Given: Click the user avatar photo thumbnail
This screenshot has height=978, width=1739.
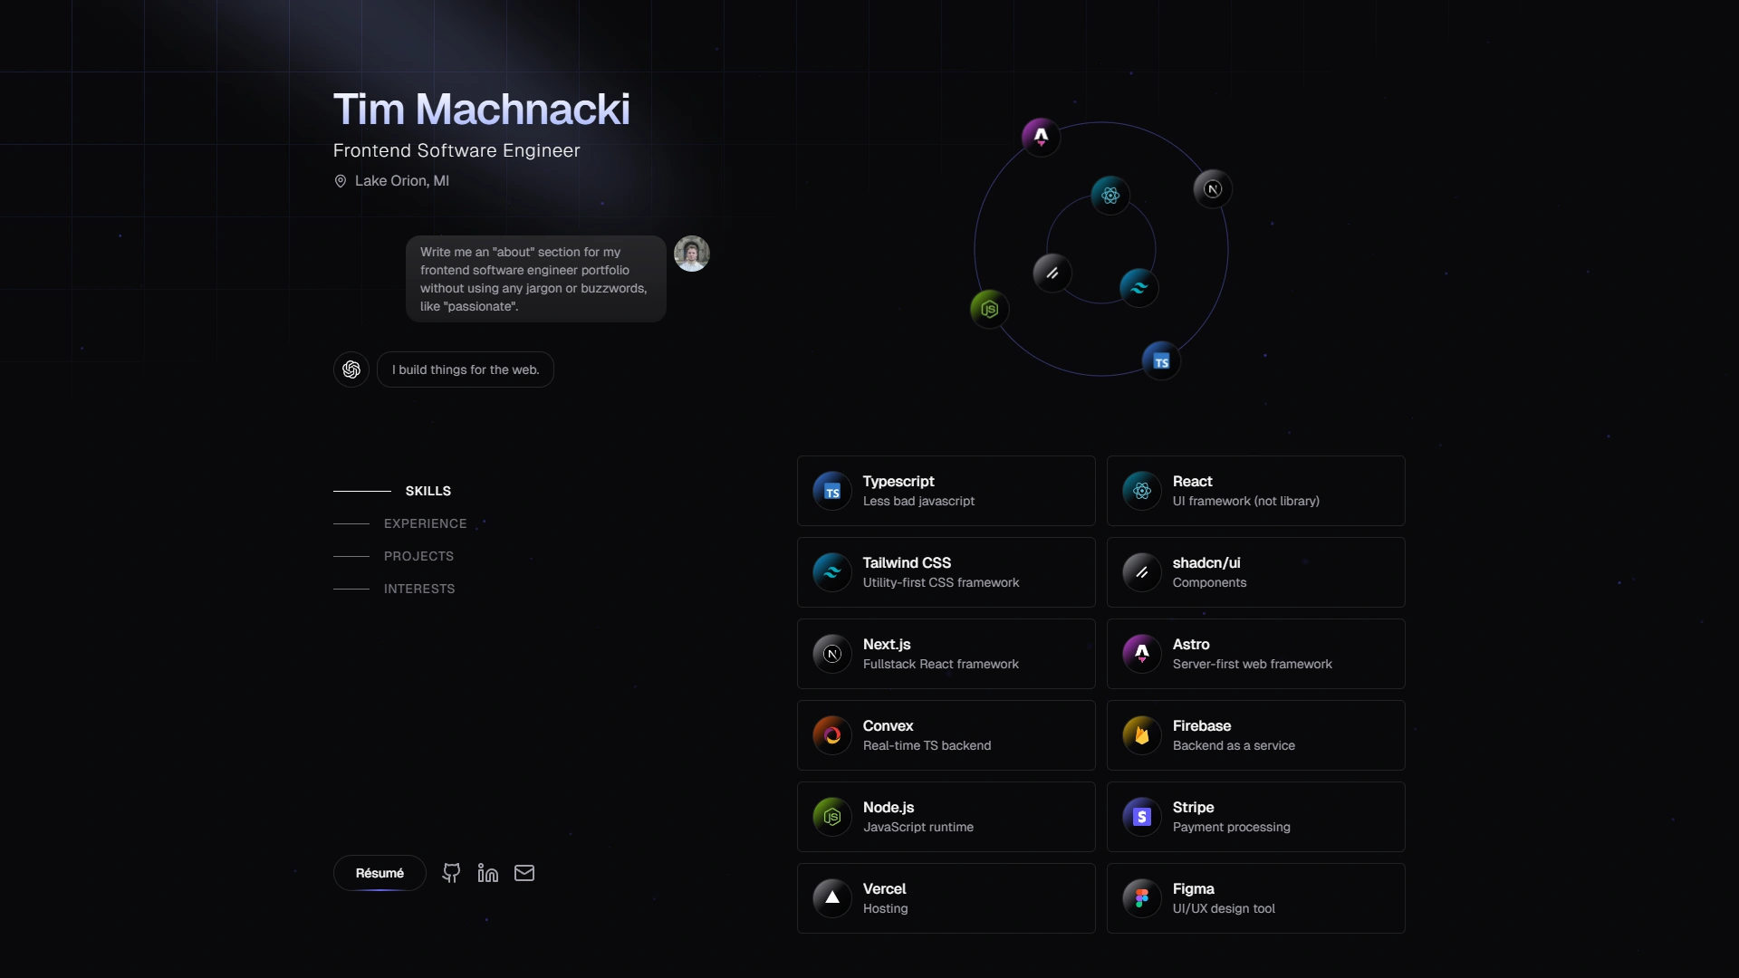Looking at the screenshot, I should 691,254.
